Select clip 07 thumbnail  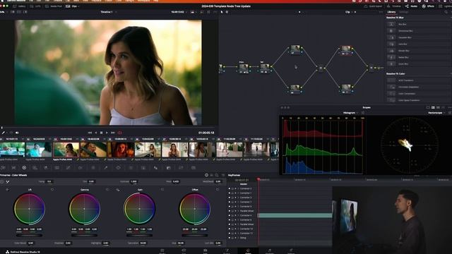coord(174,150)
